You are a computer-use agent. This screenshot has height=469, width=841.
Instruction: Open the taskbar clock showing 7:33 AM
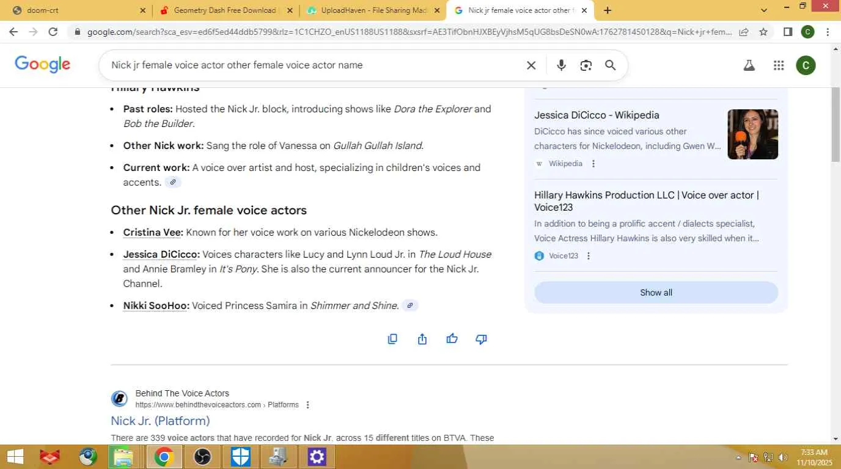click(x=814, y=457)
